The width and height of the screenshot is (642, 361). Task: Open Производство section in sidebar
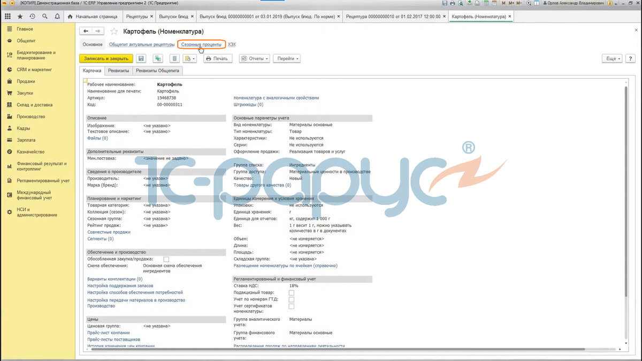point(31,117)
